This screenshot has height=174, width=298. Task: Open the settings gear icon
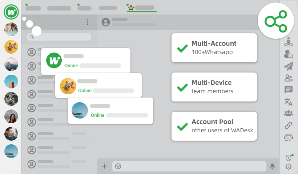(289, 167)
